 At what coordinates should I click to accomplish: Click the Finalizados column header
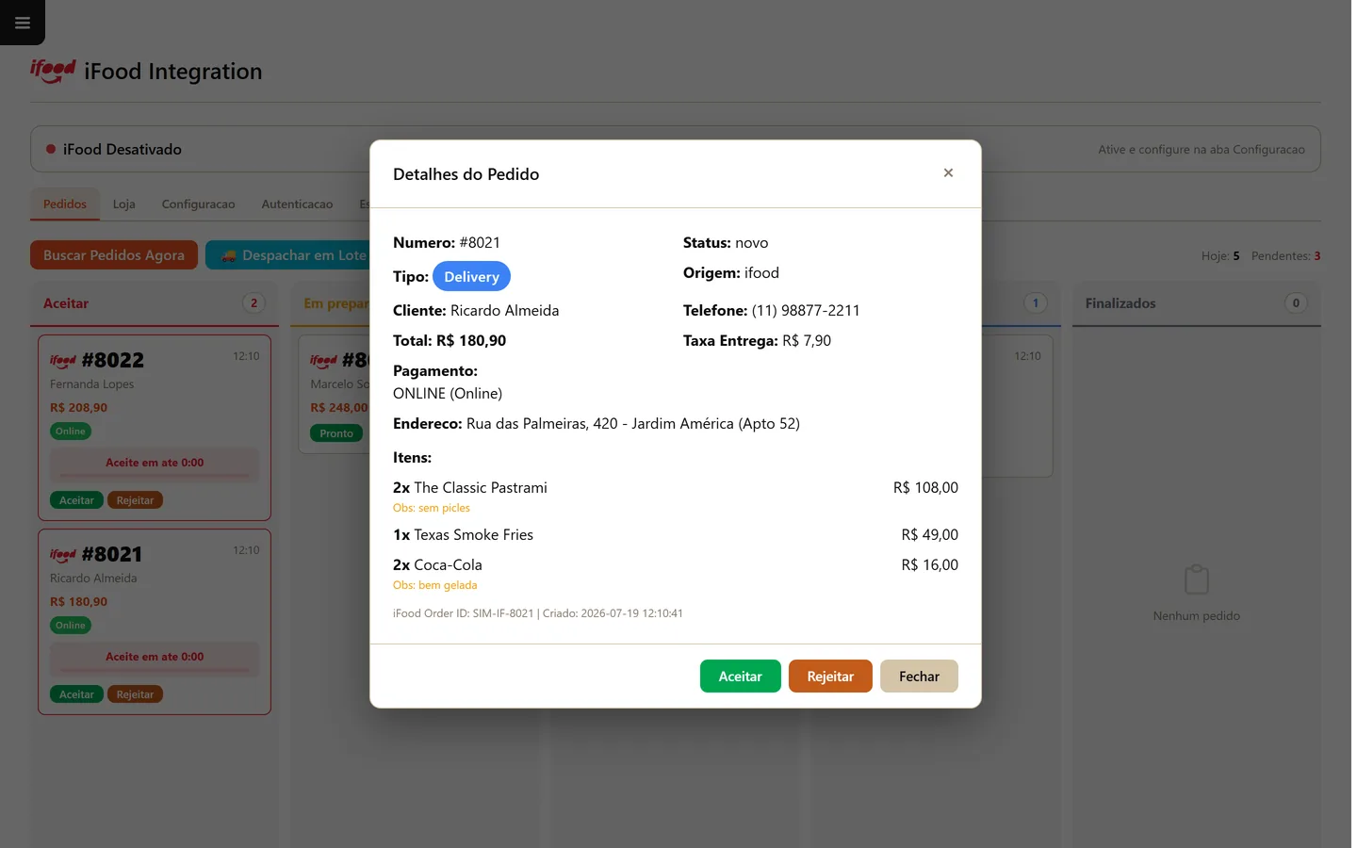1196,303
